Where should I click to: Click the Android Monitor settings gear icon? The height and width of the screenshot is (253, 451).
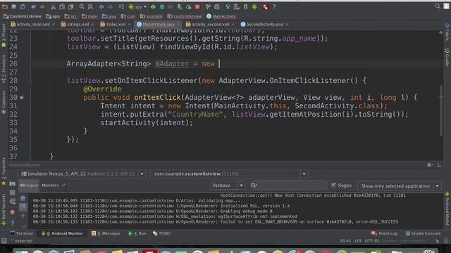click(429, 165)
